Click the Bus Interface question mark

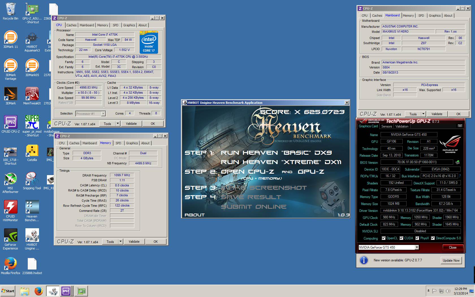click(x=460, y=176)
